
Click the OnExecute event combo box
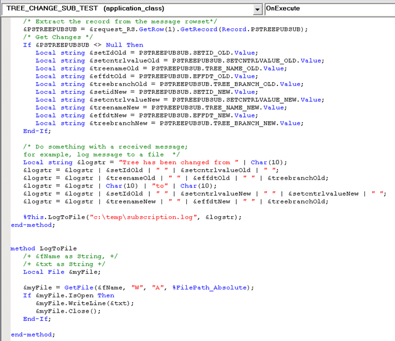click(x=330, y=9)
